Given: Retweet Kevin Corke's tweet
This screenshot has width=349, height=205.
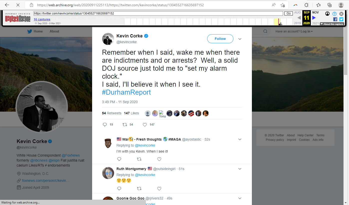Looking at the screenshot, I should pyautogui.click(x=125, y=125).
